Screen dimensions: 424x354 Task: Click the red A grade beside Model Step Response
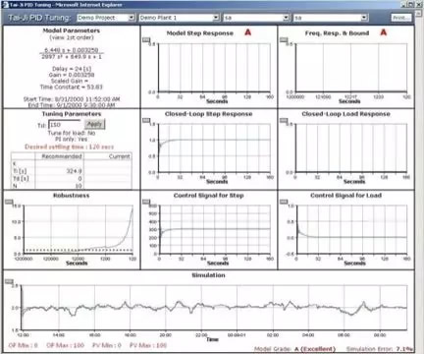[x=247, y=32]
